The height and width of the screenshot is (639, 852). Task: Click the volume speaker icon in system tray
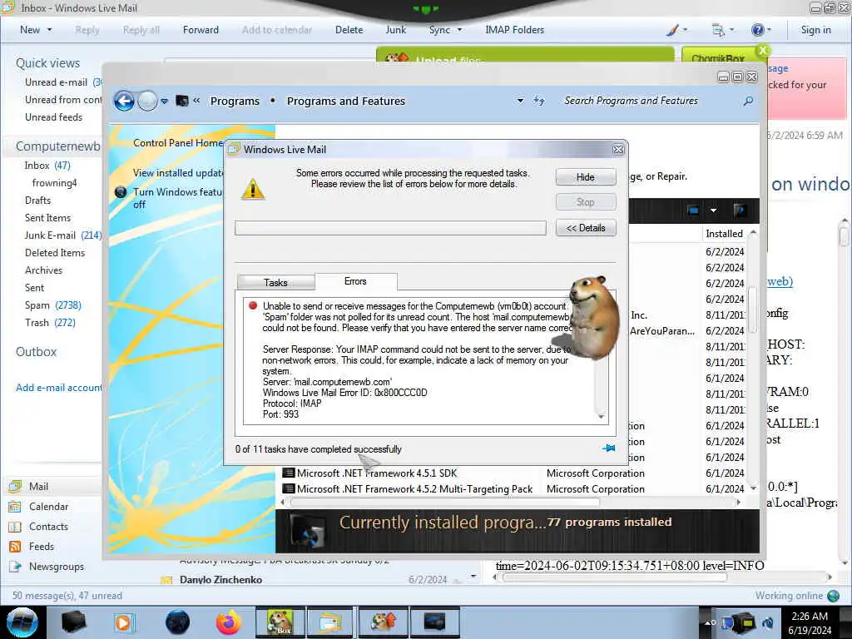767,622
